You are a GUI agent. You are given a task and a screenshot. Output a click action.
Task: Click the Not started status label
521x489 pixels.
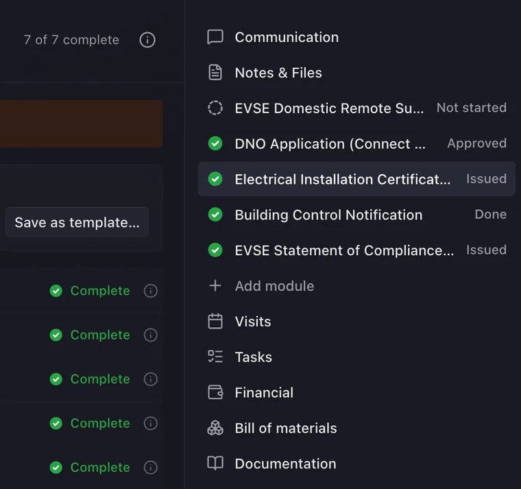click(x=472, y=108)
